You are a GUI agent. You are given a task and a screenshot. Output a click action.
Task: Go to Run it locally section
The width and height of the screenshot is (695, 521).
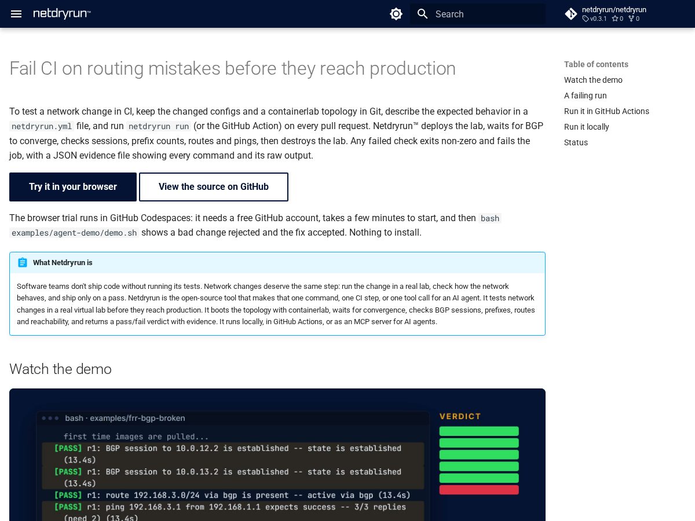coord(587,127)
